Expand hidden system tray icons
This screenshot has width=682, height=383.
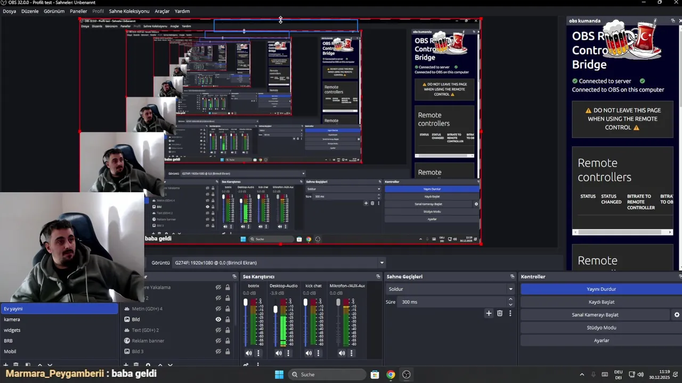(582, 374)
